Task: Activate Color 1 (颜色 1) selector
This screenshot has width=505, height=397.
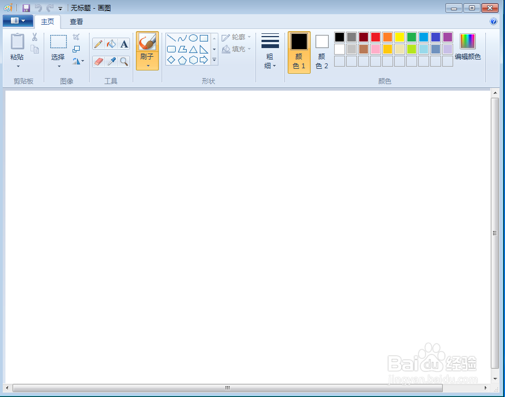Action: (x=299, y=52)
